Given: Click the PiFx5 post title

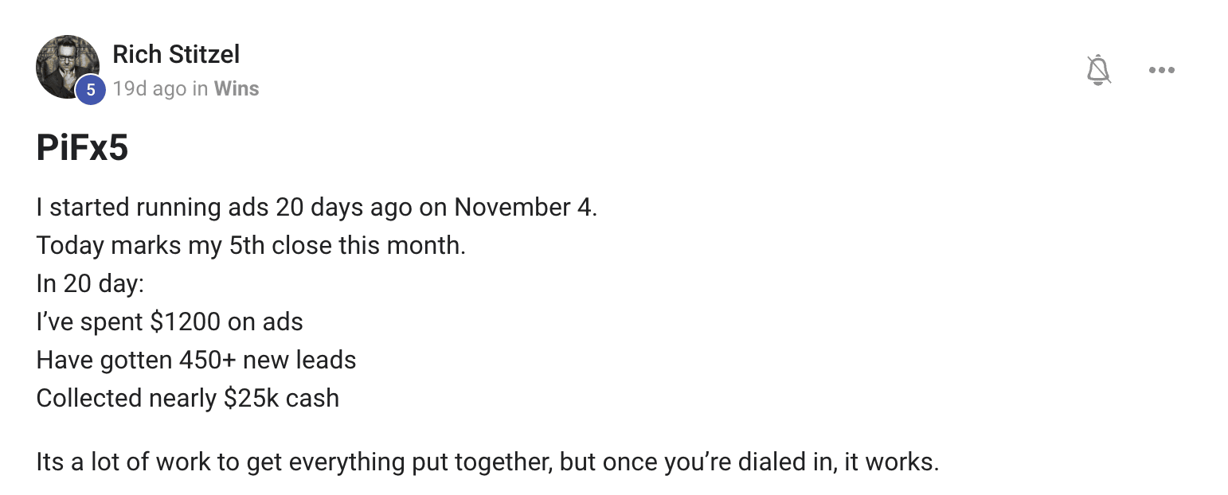Looking at the screenshot, I should pyautogui.click(x=82, y=148).
